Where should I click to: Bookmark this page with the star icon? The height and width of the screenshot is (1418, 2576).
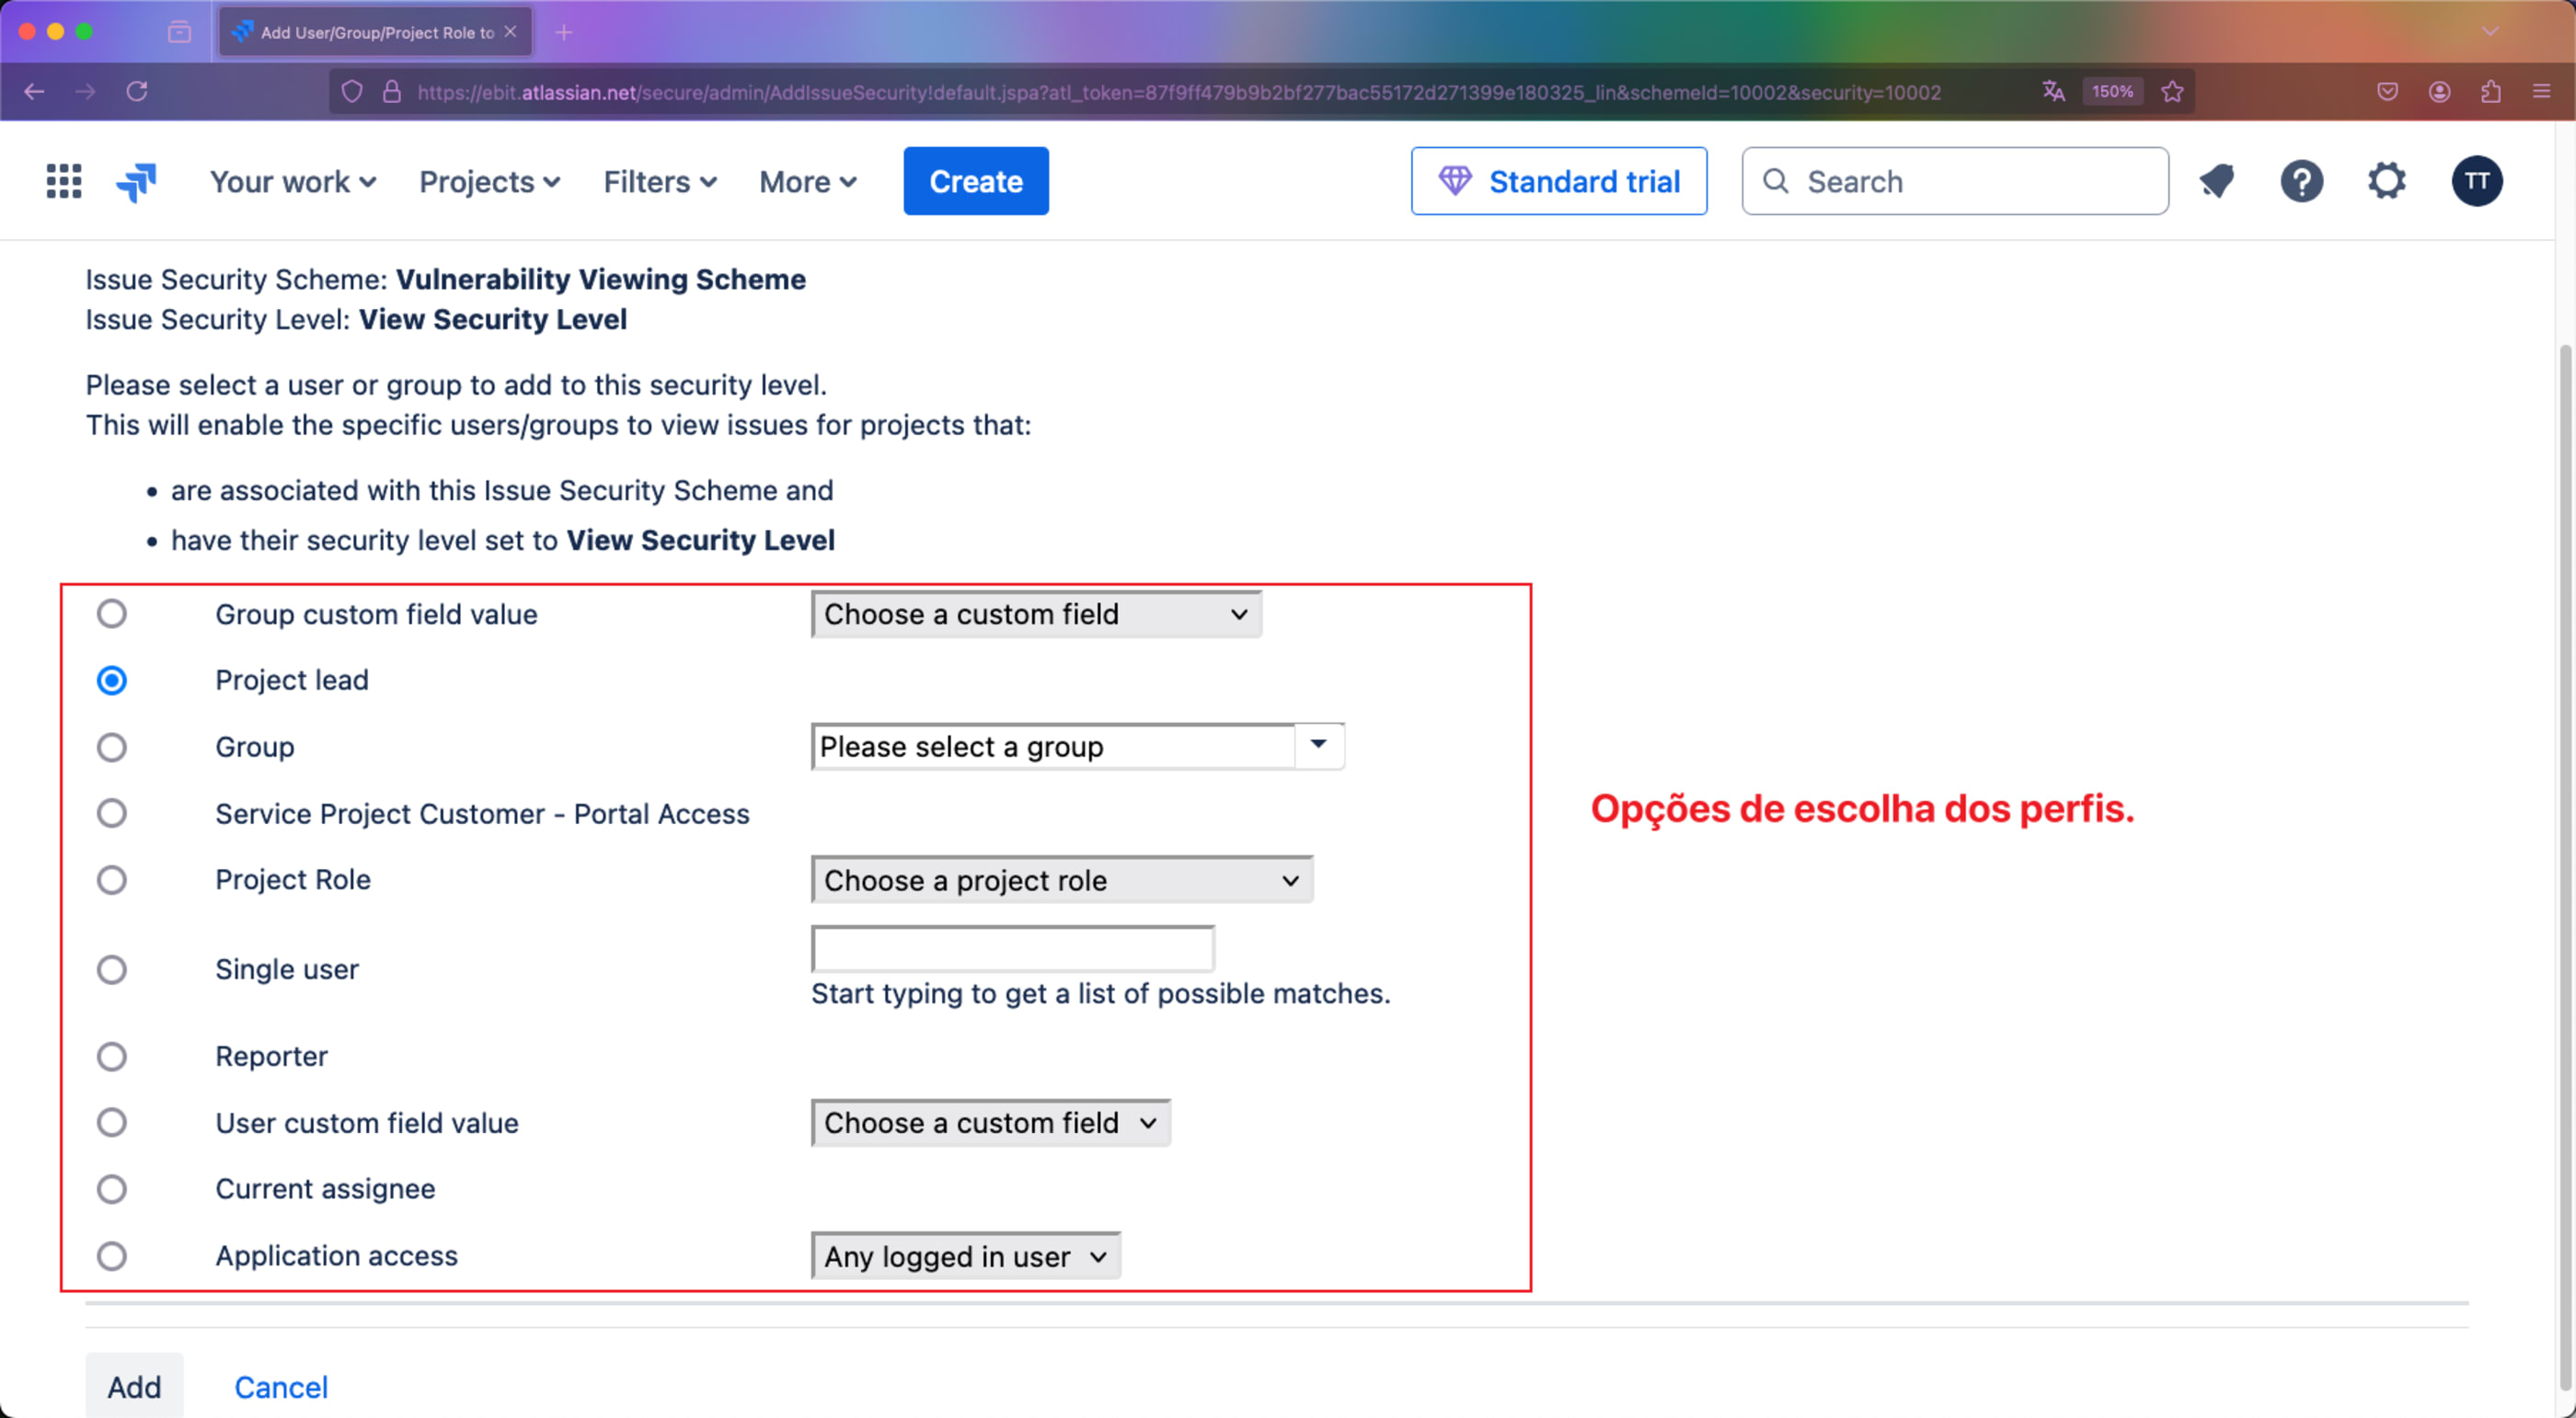tap(2172, 92)
